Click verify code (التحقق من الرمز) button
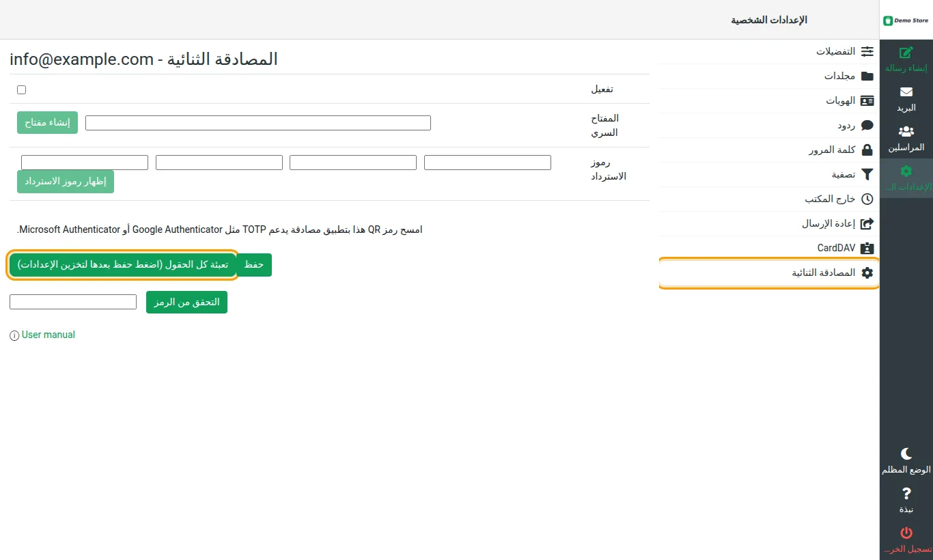The height and width of the screenshot is (560, 933). click(x=186, y=302)
